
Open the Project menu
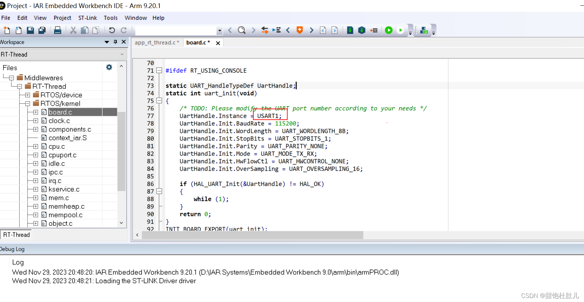point(62,18)
